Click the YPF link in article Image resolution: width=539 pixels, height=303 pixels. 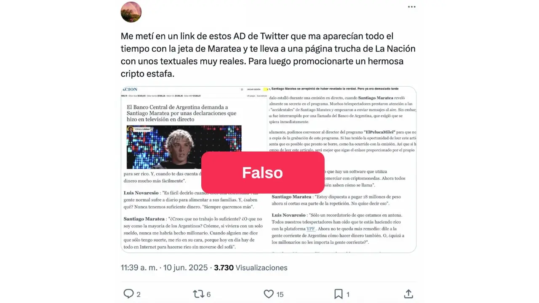(x=311, y=229)
